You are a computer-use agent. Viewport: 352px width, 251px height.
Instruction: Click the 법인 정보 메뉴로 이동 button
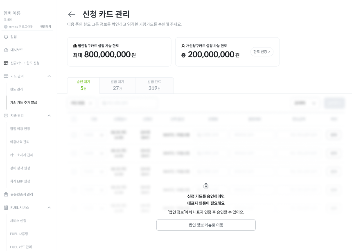(x=206, y=225)
